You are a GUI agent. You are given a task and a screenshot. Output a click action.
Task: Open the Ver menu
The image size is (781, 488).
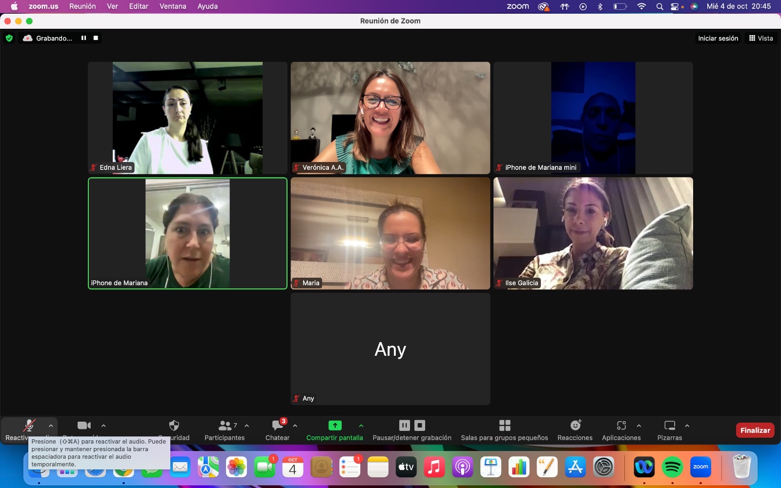(x=112, y=6)
